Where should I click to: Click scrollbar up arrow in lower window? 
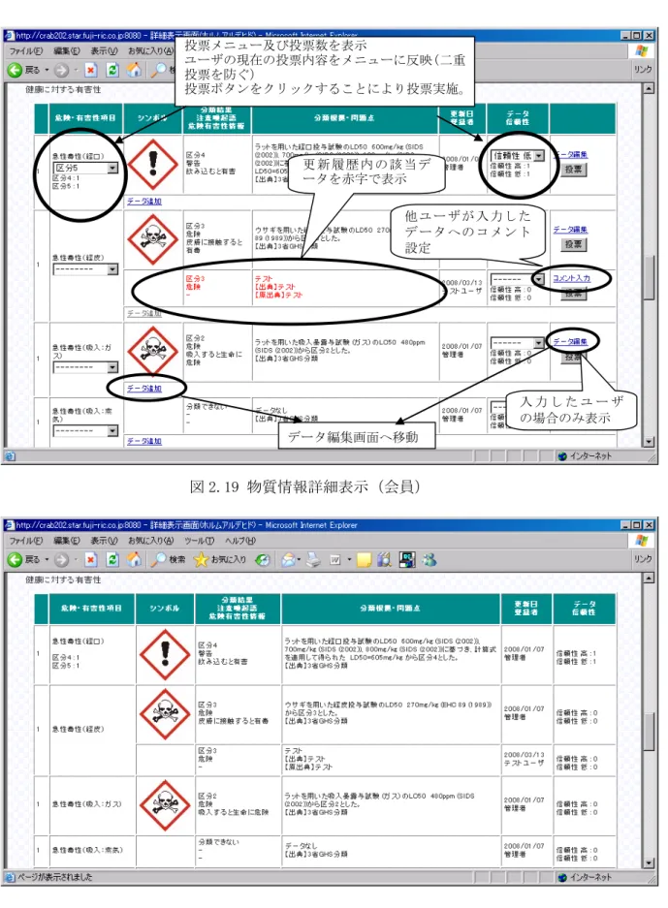pos(649,578)
